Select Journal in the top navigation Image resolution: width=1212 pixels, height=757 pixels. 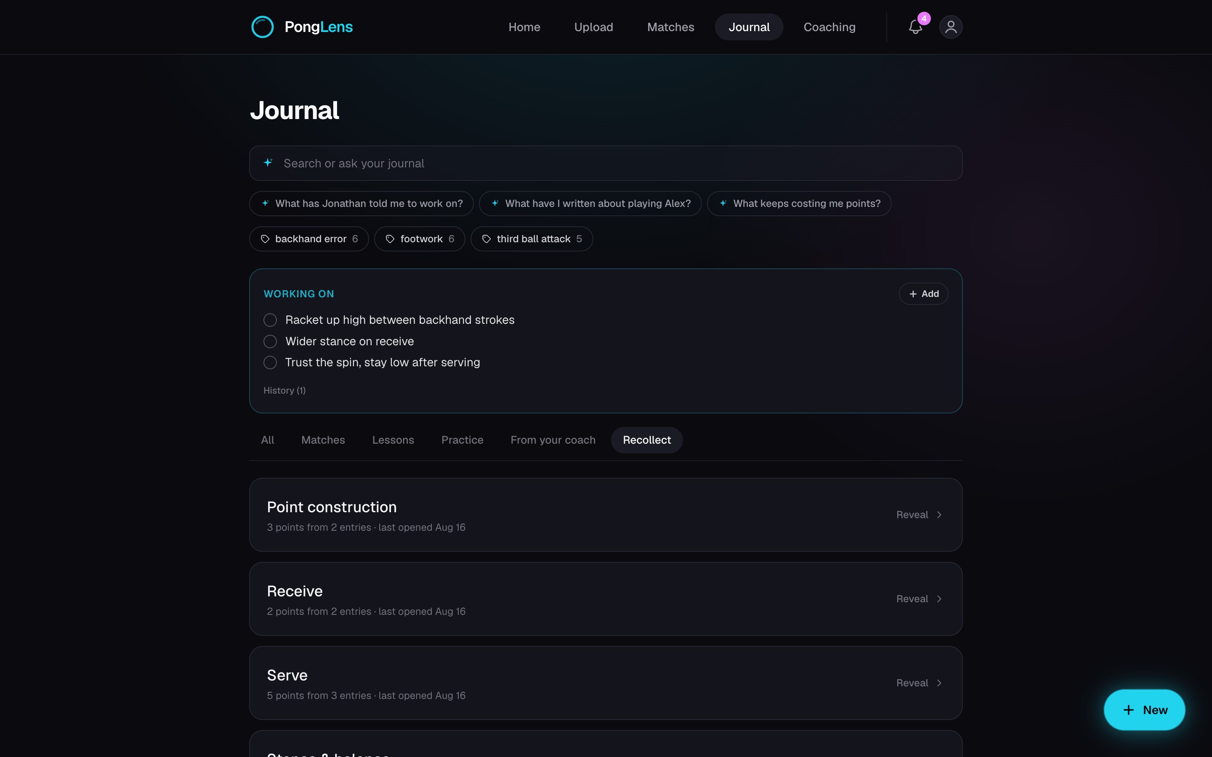click(x=749, y=27)
